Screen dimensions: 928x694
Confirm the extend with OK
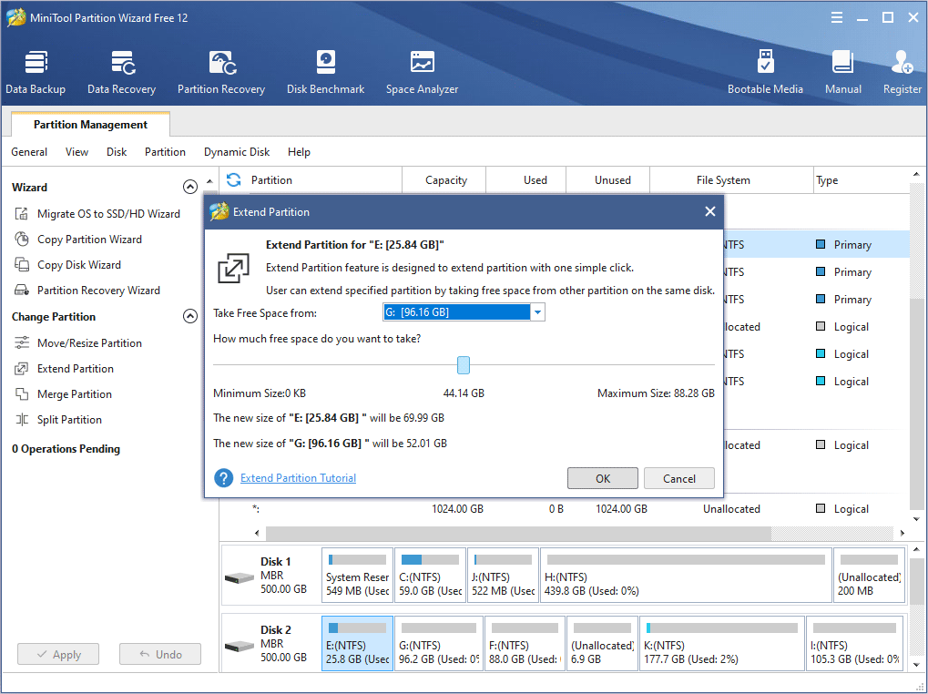coord(603,478)
